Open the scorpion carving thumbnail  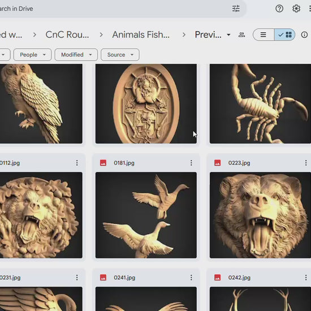[x=260, y=103]
